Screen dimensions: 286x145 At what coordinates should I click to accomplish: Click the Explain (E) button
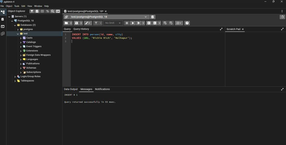[x=149, y=23]
